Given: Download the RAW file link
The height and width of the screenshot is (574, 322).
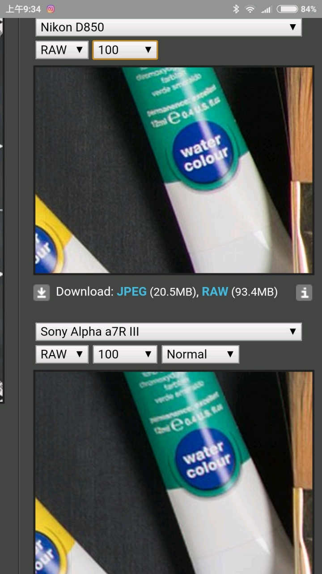Looking at the screenshot, I should point(215,292).
